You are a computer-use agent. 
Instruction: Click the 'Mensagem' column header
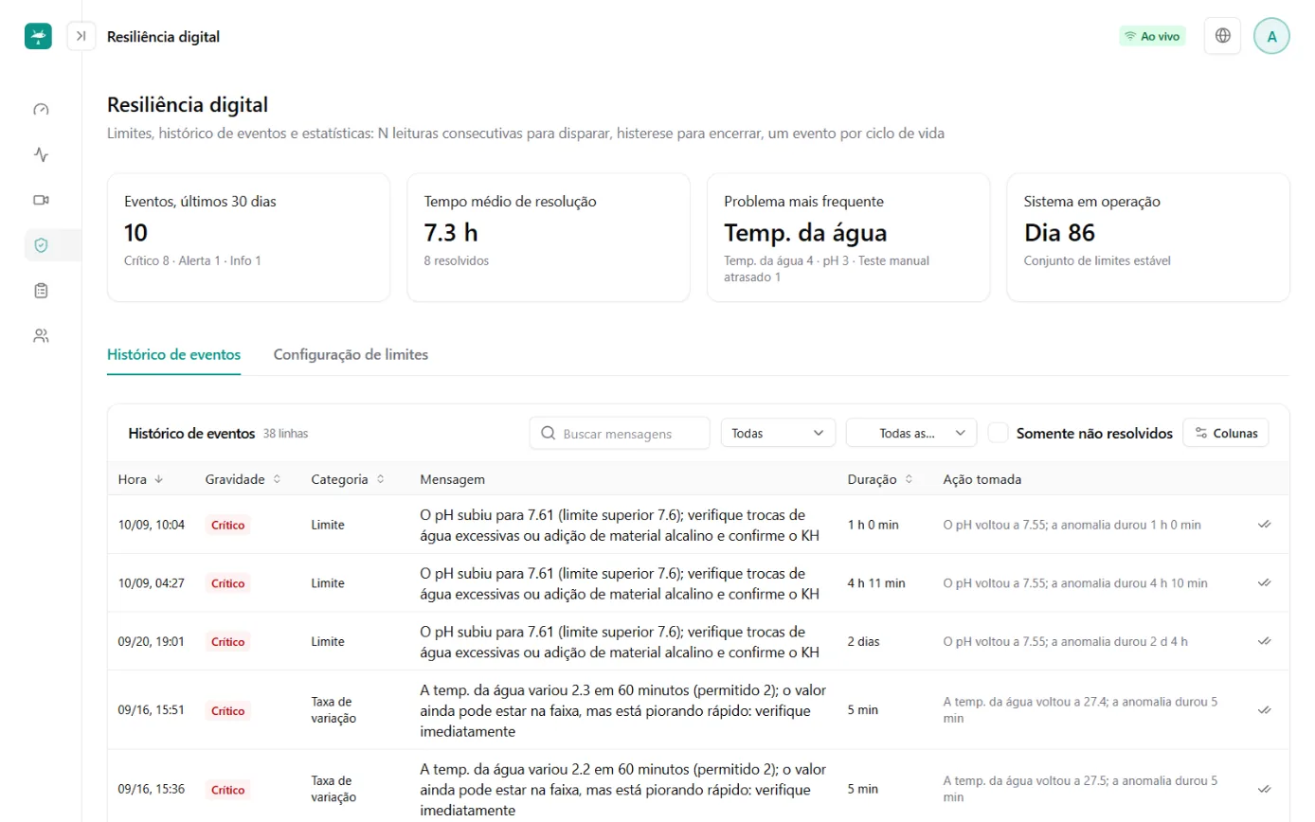(453, 479)
